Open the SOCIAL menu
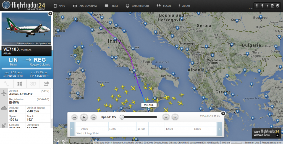283x144 pixels. (x=164, y=6)
